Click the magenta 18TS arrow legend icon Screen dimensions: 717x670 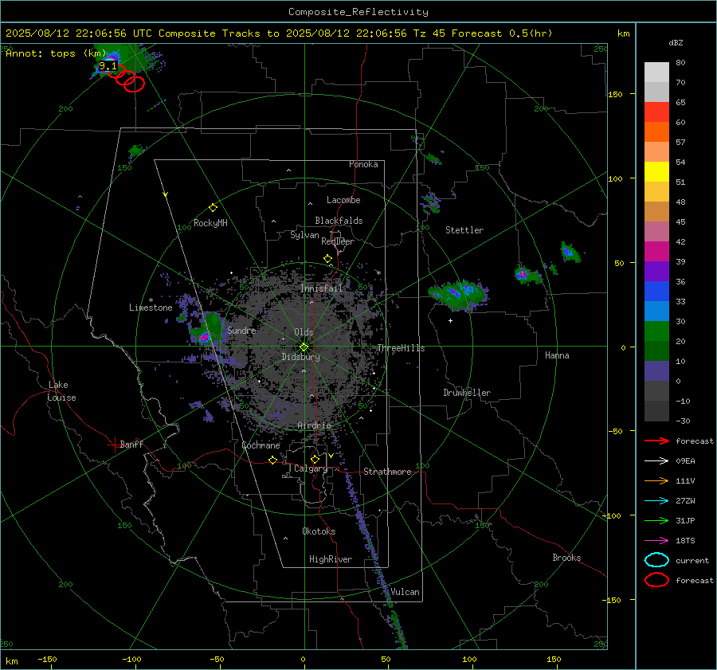point(656,541)
